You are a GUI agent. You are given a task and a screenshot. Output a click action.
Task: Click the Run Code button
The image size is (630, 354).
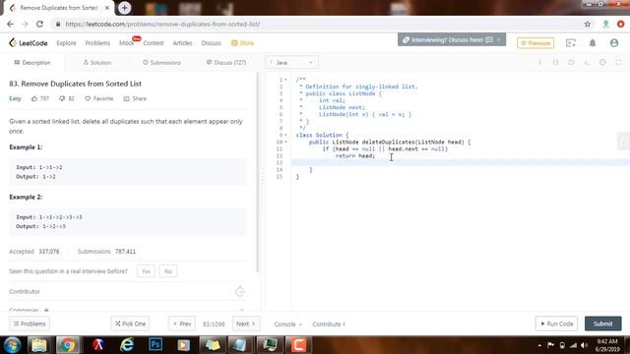556,324
